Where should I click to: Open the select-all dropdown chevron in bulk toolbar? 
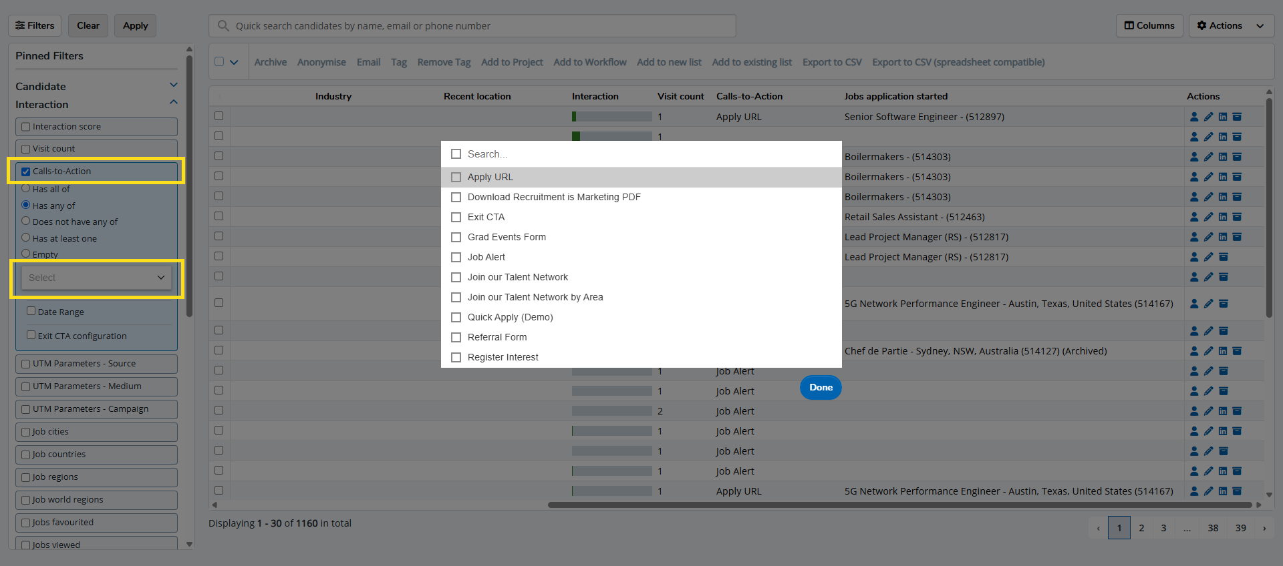pos(234,62)
